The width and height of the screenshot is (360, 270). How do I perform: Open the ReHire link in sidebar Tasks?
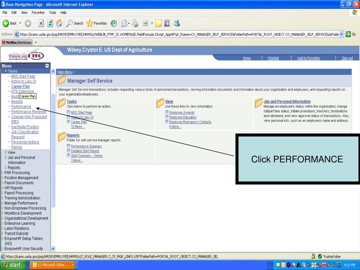click(x=17, y=147)
